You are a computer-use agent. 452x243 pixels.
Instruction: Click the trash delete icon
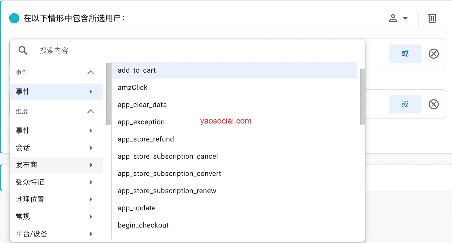coord(432,18)
